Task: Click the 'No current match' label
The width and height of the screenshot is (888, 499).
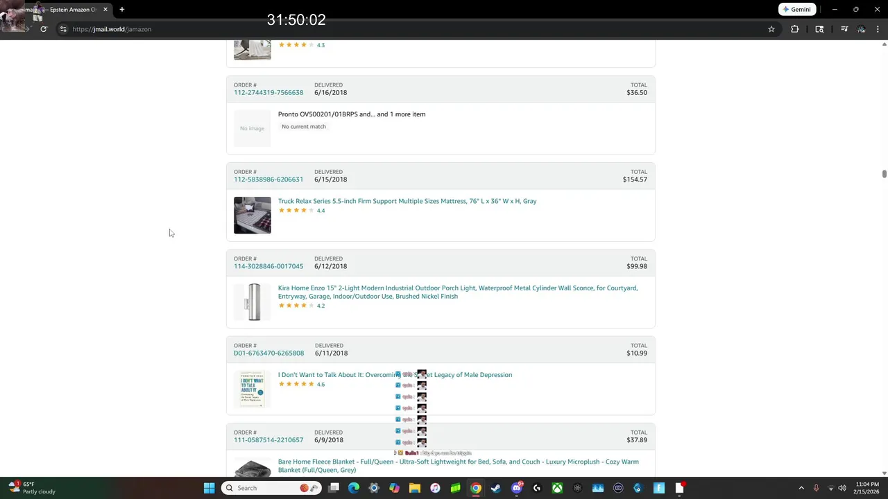Action: 304,127
